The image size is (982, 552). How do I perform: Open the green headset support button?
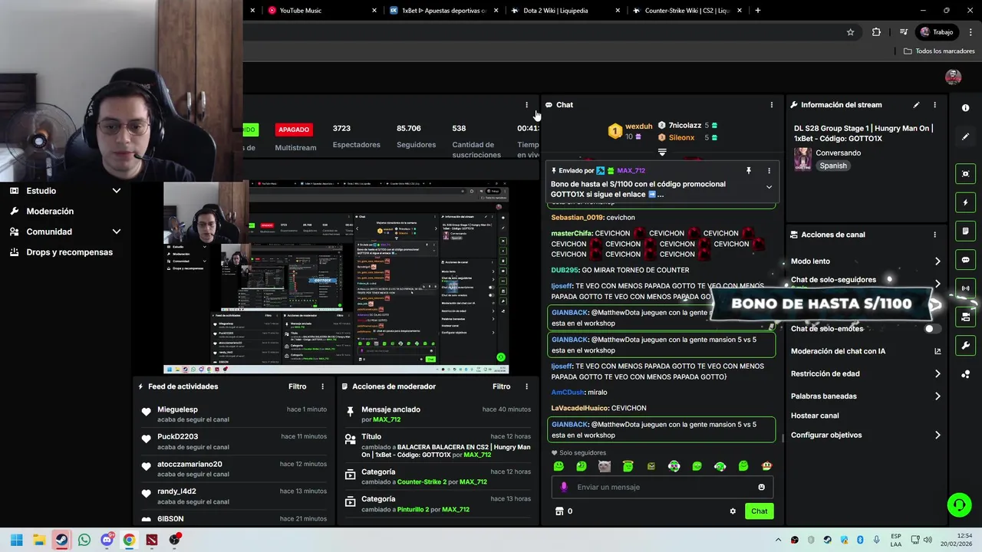point(959,504)
